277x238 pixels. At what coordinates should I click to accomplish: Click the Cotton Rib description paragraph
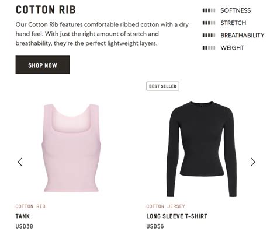tap(102, 34)
